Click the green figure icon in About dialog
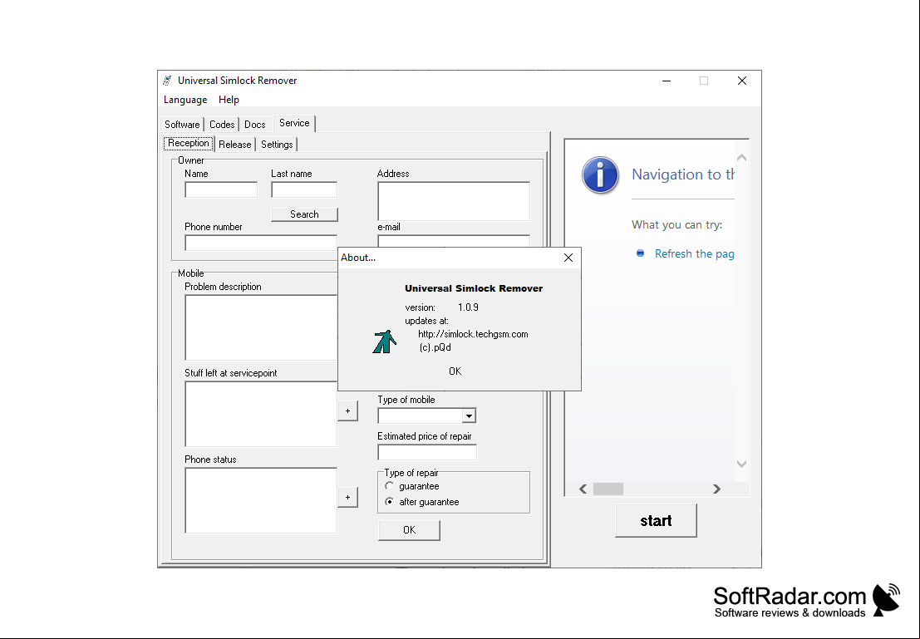This screenshot has height=639, width=920. 385,342
